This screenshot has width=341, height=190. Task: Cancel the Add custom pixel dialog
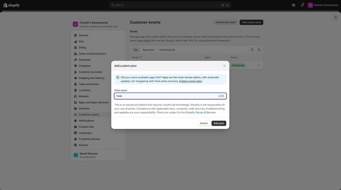click(x=204, y=123)
